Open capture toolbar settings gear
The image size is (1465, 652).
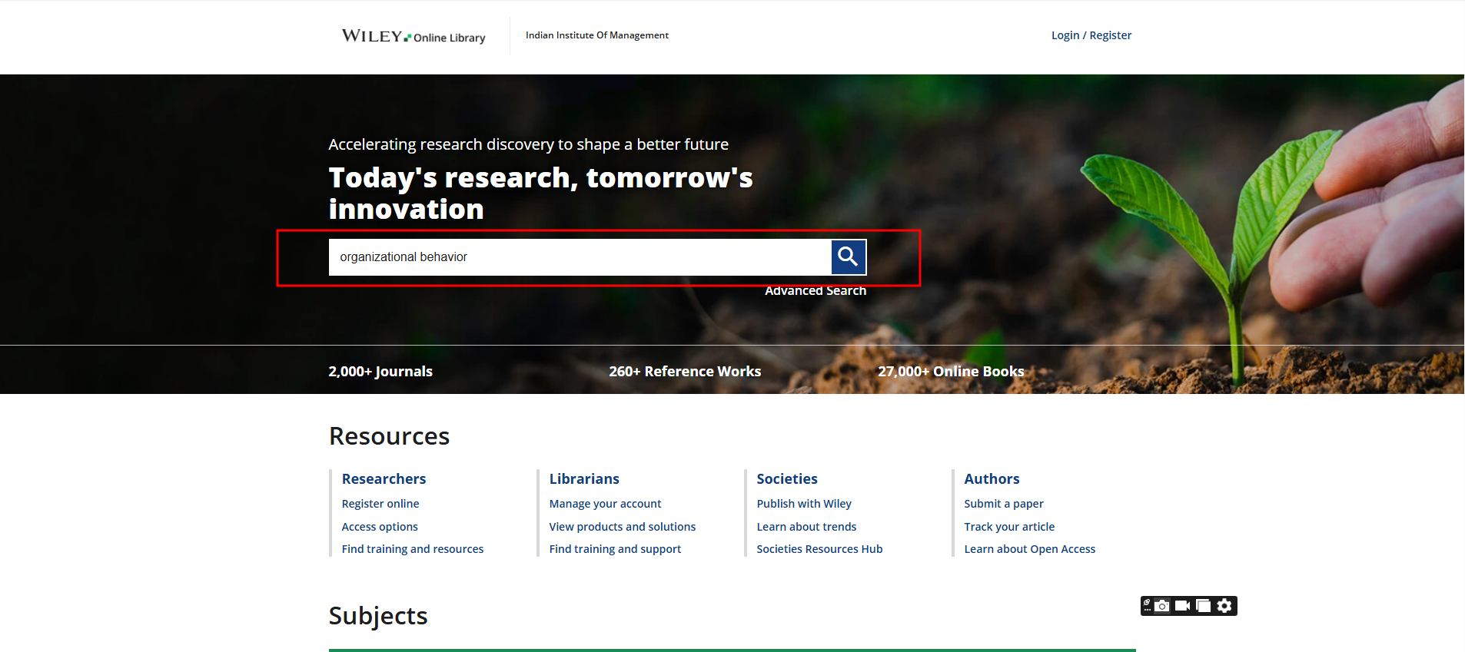pos(1224,606)
